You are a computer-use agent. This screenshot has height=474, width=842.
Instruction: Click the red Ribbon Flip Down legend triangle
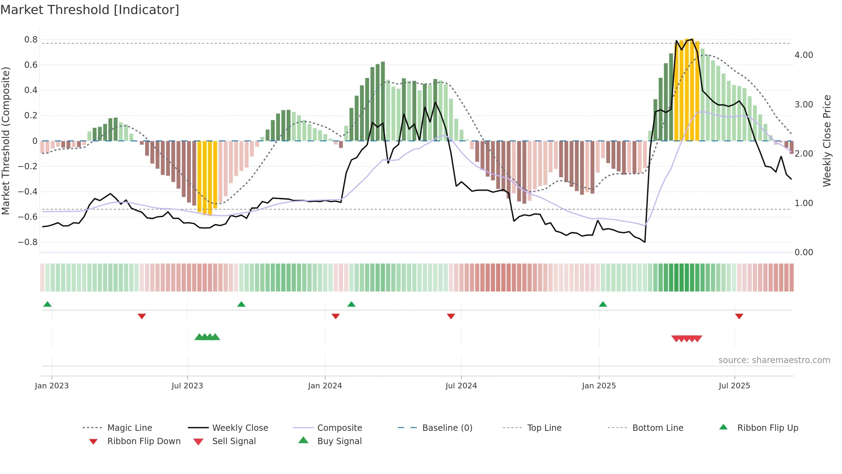(93, 442)
